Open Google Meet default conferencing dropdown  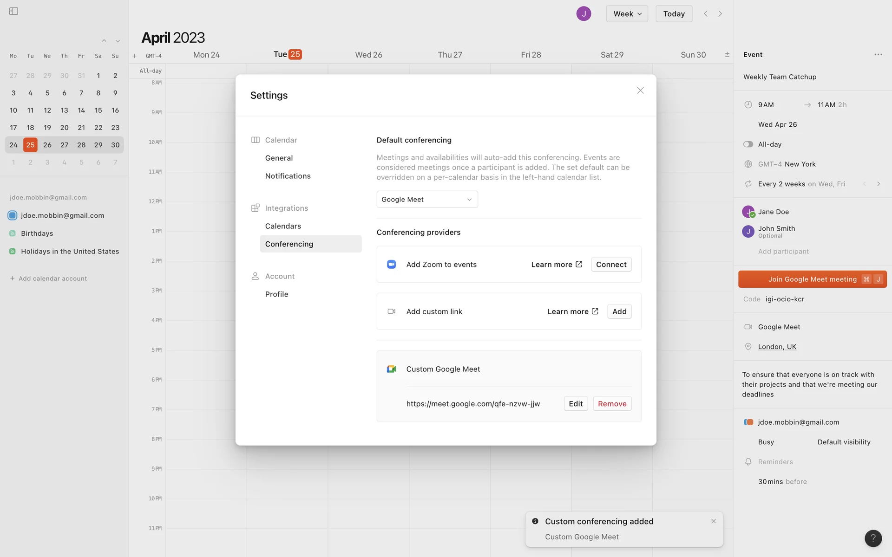tap(427, 199)
